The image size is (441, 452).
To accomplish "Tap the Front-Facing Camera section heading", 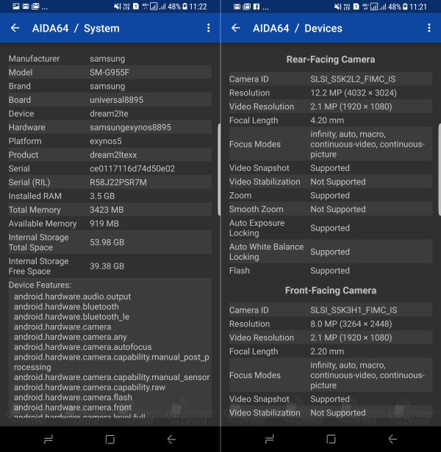I will [330, 291].
